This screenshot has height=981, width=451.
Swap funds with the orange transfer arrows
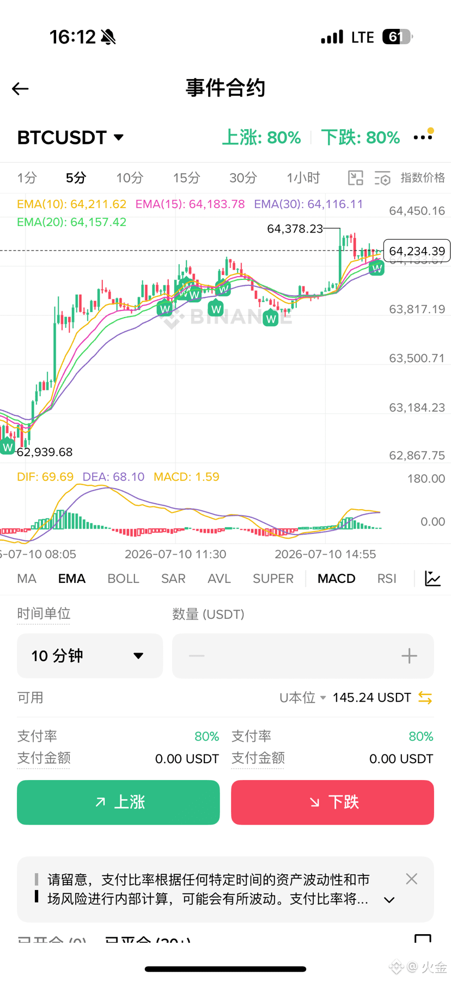[425, 698]
